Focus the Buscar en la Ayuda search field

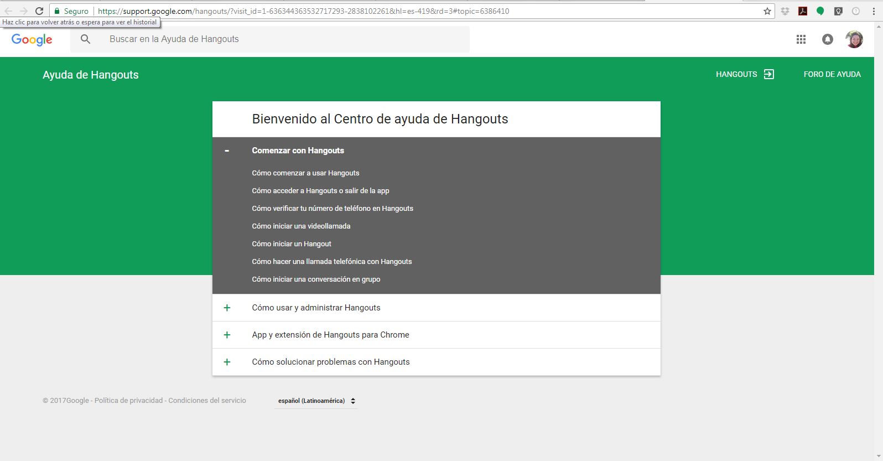(270, 39)
